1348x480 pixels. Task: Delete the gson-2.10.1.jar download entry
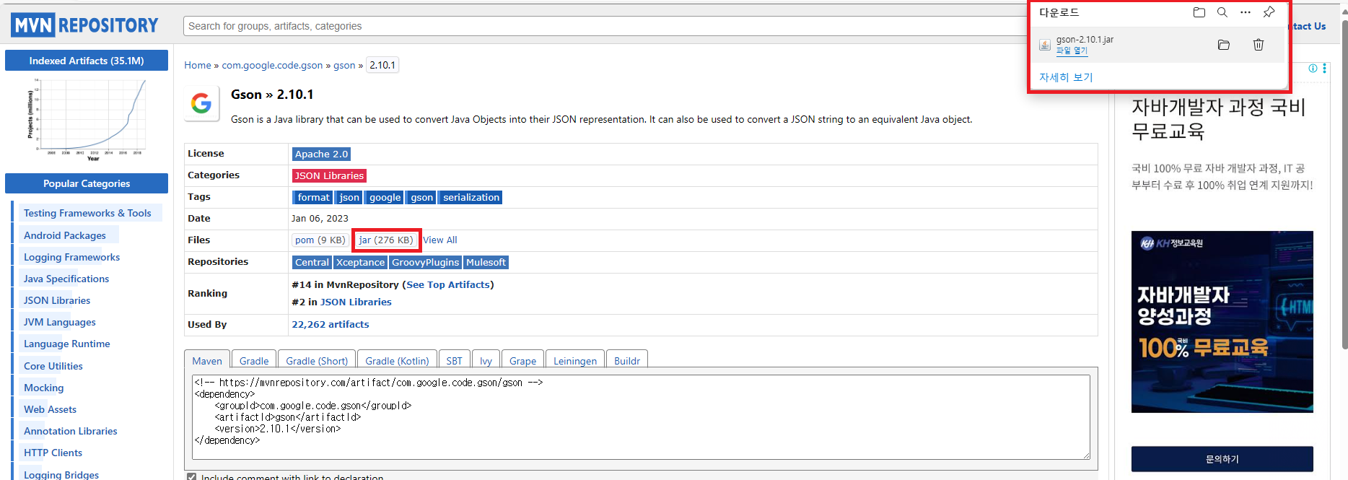pyautogui.click(x=1259, y=45)
